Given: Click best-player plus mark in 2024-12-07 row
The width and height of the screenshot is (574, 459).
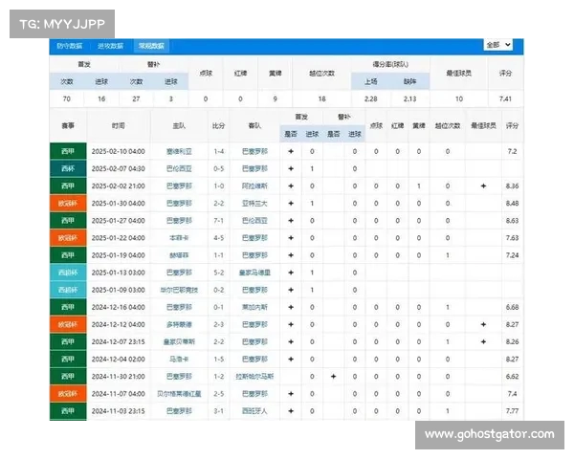Looking at the screenshot, I should tap(483, 342).
